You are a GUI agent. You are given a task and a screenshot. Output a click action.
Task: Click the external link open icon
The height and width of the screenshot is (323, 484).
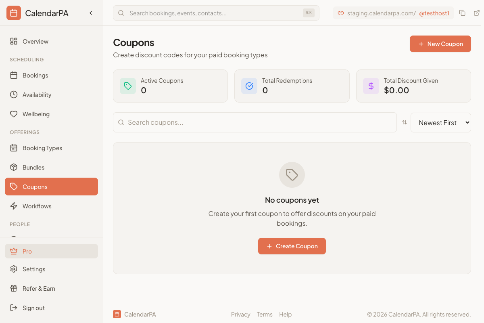click(476, 13)
